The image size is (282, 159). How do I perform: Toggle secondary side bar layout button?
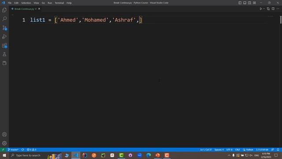[x=249, y=3]
